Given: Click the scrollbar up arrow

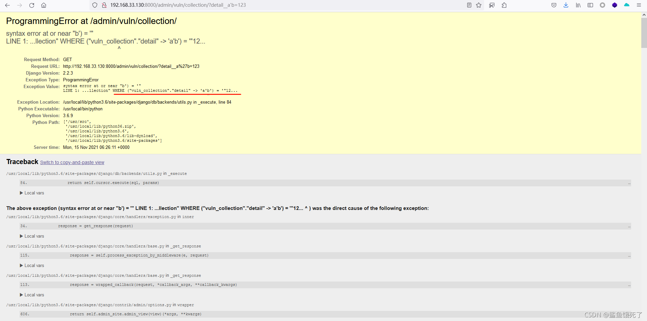Looking at the screenshot, I should coord(644,15).
